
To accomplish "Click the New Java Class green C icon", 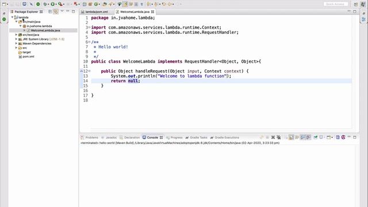I will [x=96, y=4].
